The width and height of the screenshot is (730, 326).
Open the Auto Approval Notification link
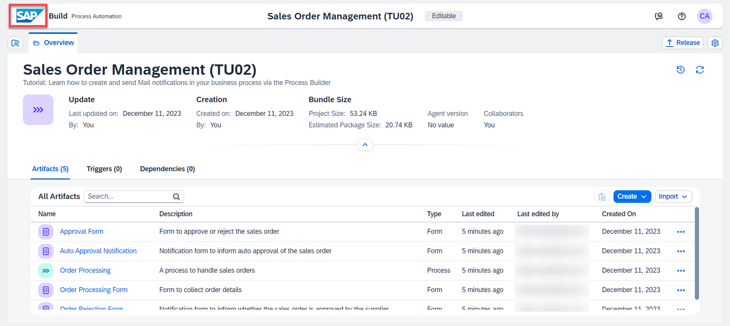pyautogui.click(x=98, y=251)
